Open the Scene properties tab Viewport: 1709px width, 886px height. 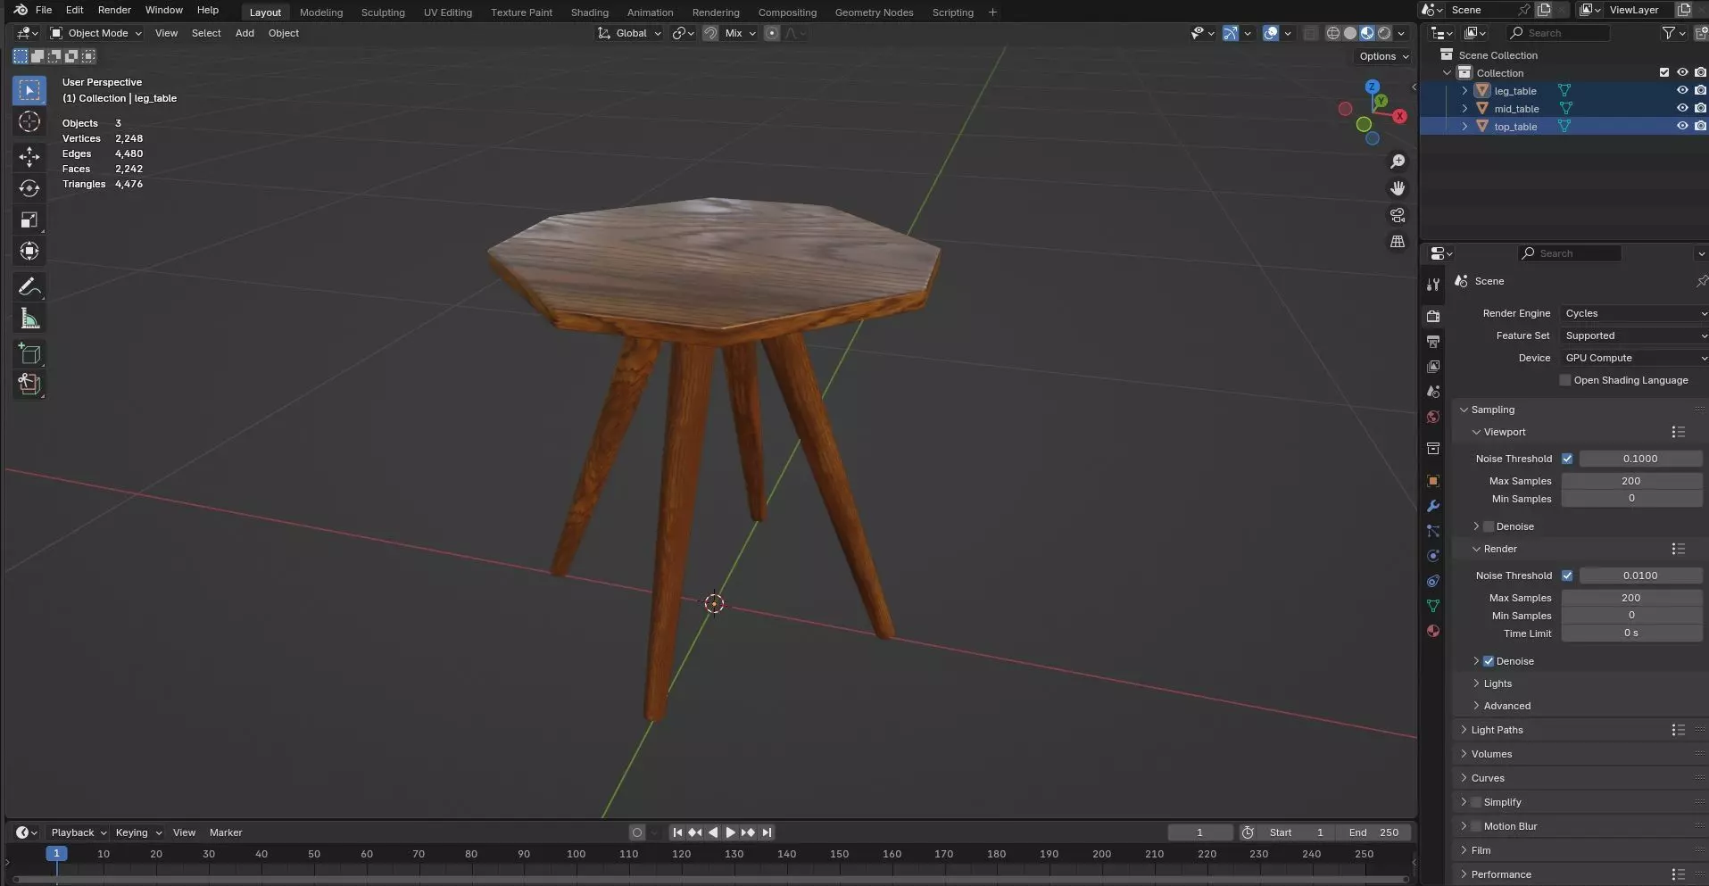(x=1433, y=392)
